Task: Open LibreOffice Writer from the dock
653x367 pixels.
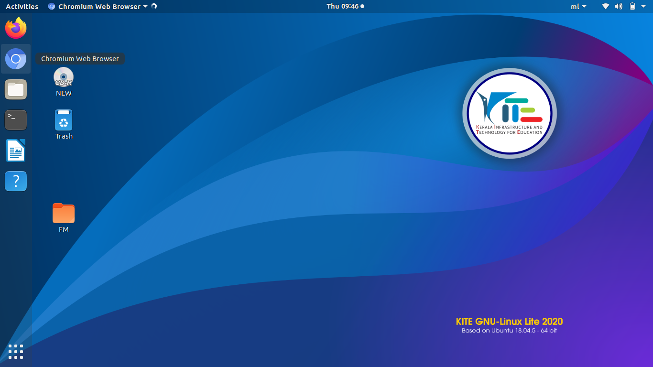Action: click(x=16, y=151)
